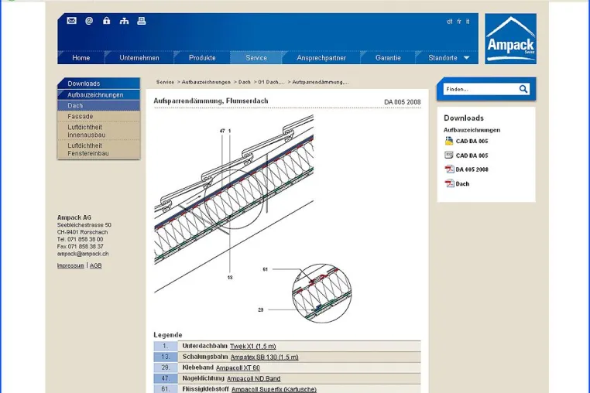The width and height of the screenshot is (590, 393).
Task: Click the roof construction drawing
Action: point(234,203)
